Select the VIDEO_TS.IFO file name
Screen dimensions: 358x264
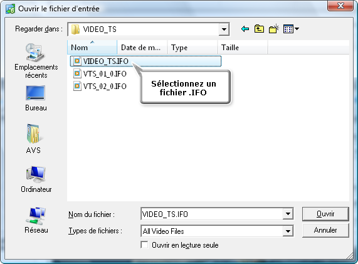pyautogui.click(x=106, y=61)
